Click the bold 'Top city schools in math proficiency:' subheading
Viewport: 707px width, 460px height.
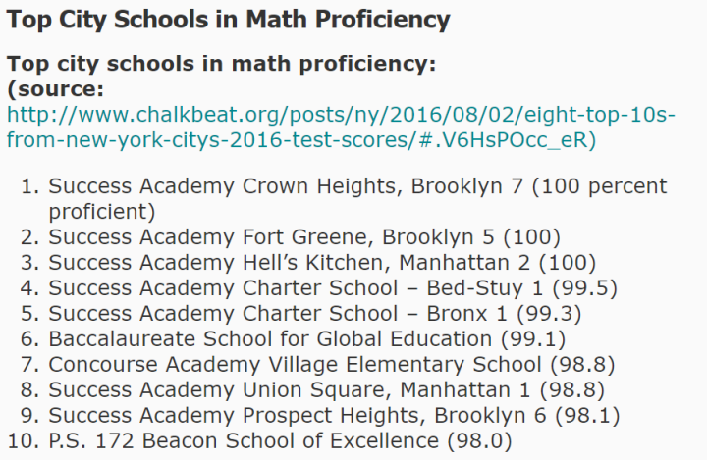point(221,65)
